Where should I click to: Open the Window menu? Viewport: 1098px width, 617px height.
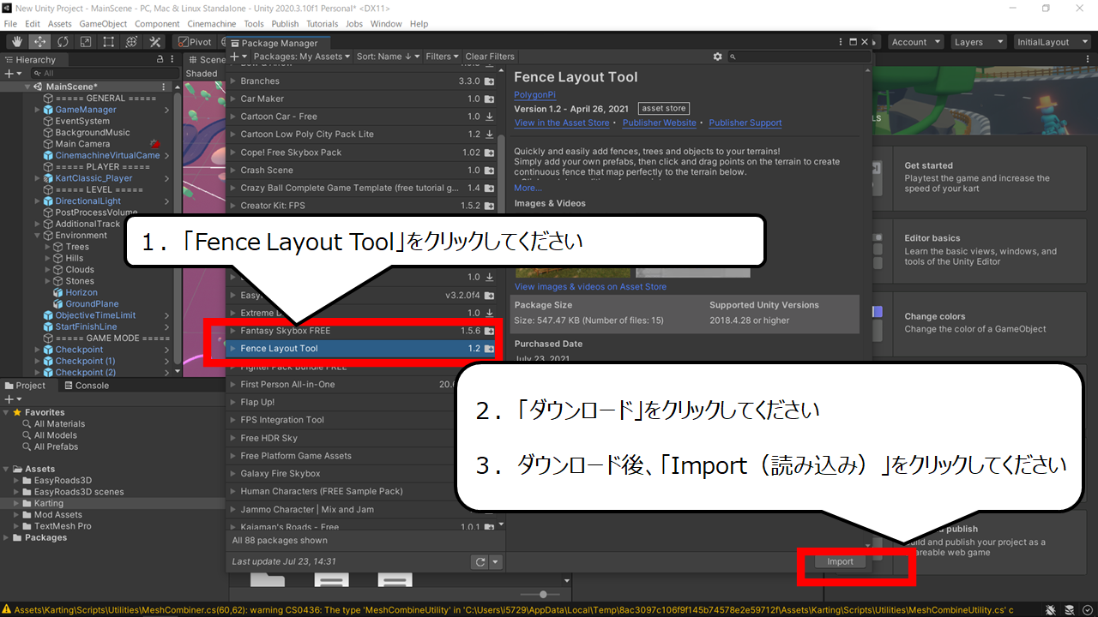coord(385,24)
